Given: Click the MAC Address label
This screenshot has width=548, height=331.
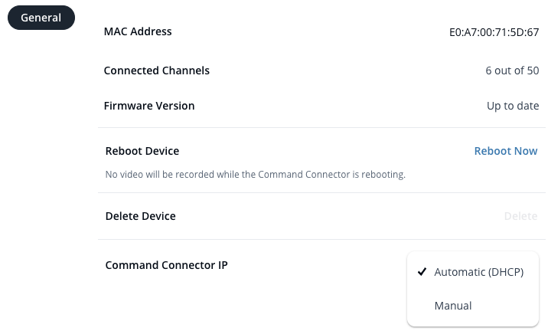Looking at the screenshot, I should click(138, 31).
